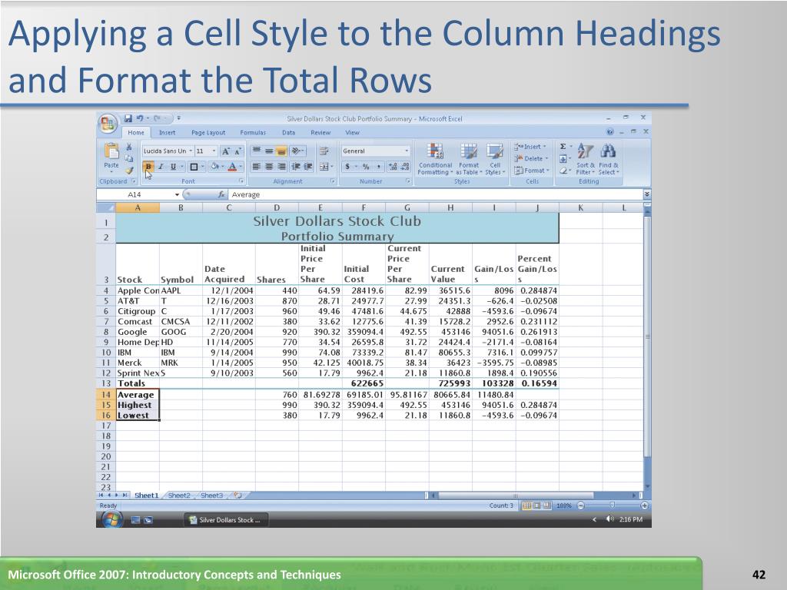
Task: Click the Format Painter brush
Action: point(129,170)
